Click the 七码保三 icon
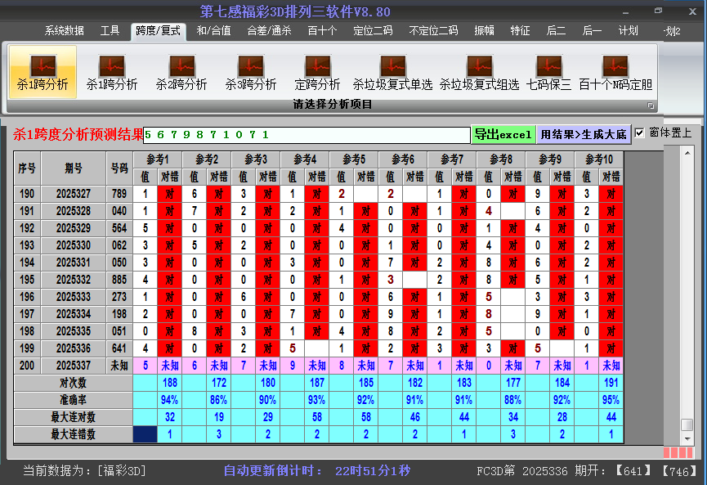 click(x=548, y=72)
